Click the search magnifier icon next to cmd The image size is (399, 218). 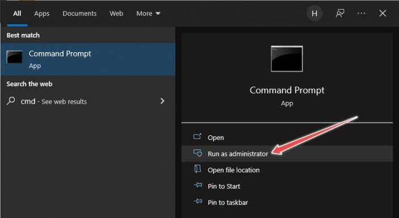[x=11, y=101]
